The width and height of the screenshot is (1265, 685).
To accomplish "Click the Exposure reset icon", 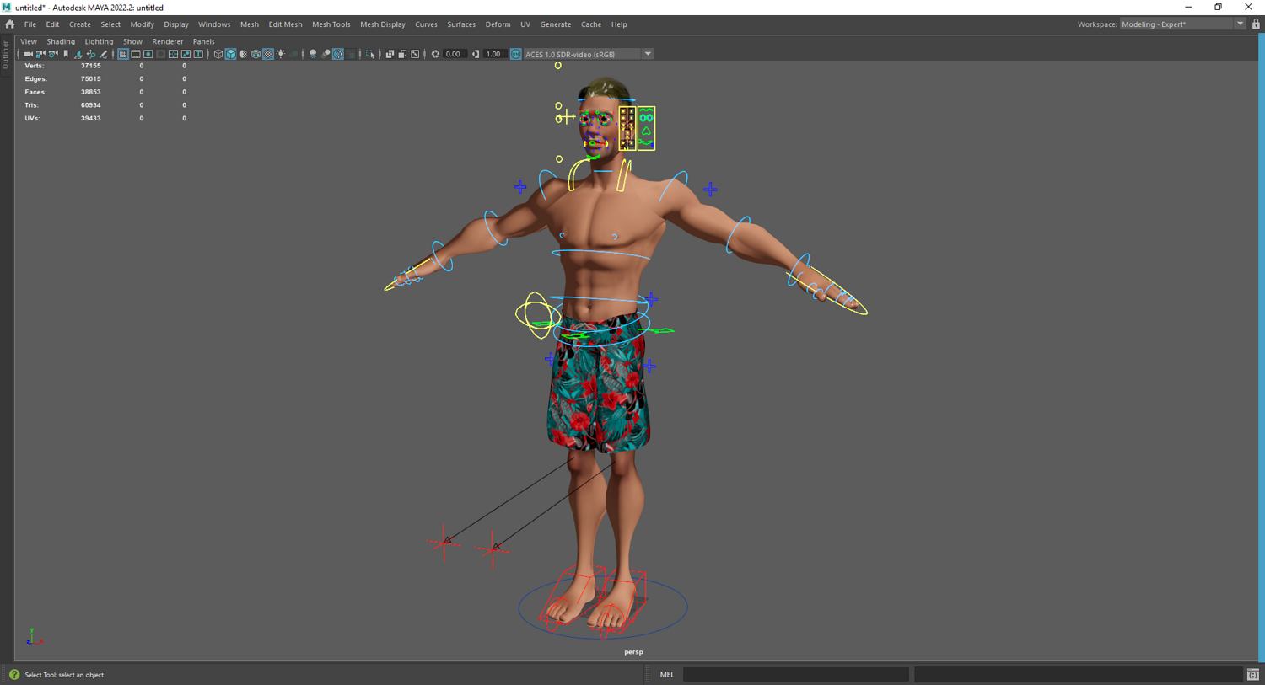I will click(x=435, y=54).
